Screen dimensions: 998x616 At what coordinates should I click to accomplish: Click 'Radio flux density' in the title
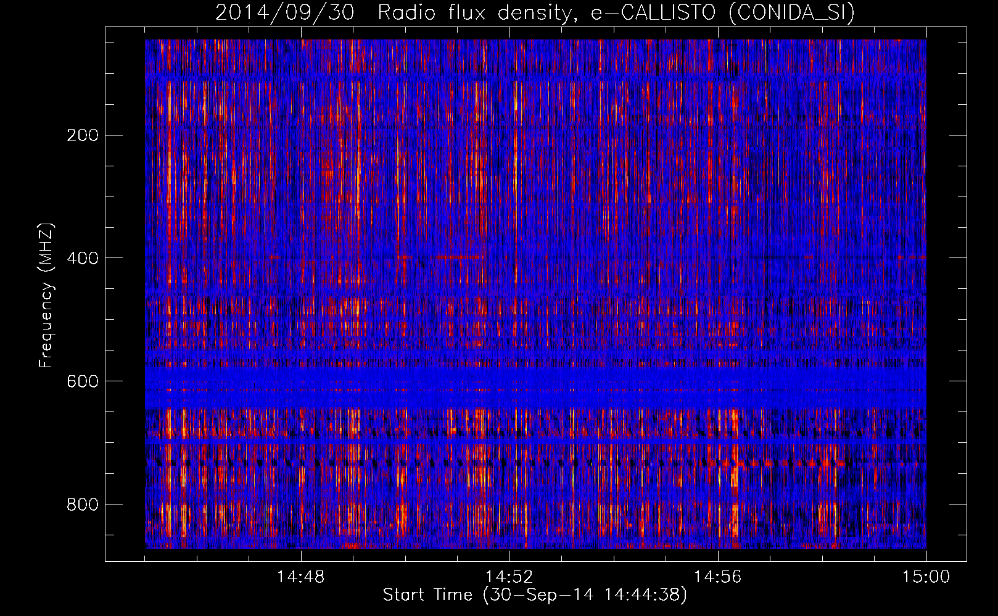[x=479, y=14]
